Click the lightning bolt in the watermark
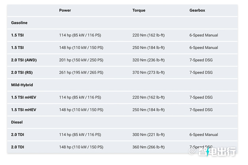248x165 pixels. coord(208,152)
